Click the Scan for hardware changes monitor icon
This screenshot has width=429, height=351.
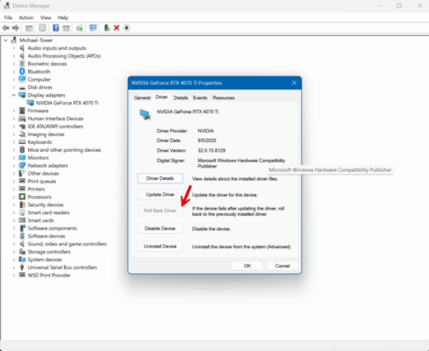point(93,28)
